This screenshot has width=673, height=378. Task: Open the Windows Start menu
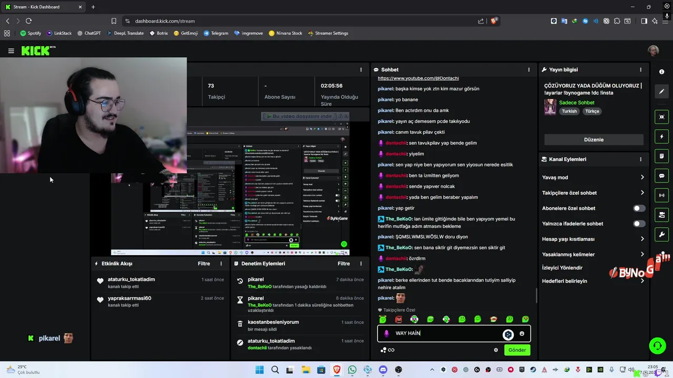[259, 370]
